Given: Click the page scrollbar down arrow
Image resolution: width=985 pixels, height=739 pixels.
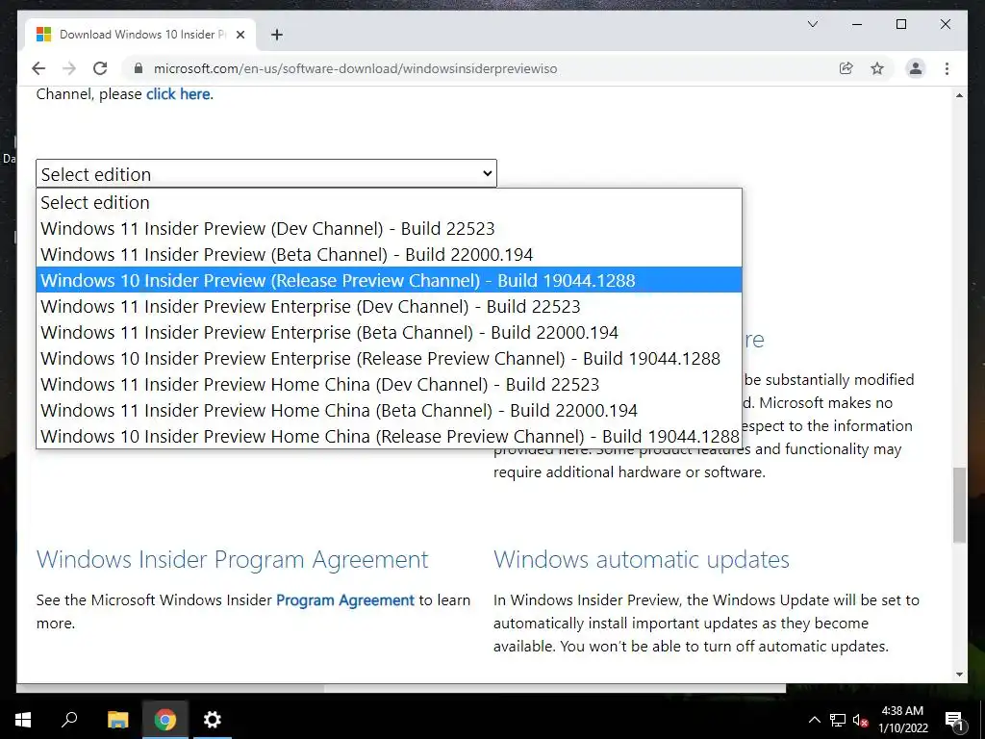Looking at the screenshot, I should pos(959,675).
